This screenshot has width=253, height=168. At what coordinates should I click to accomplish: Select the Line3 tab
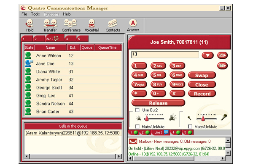point(161,132)
